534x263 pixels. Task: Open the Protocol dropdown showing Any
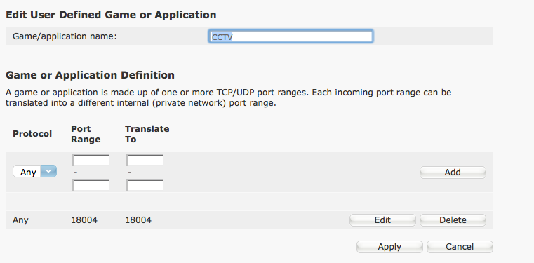click(x=35, y=172)
